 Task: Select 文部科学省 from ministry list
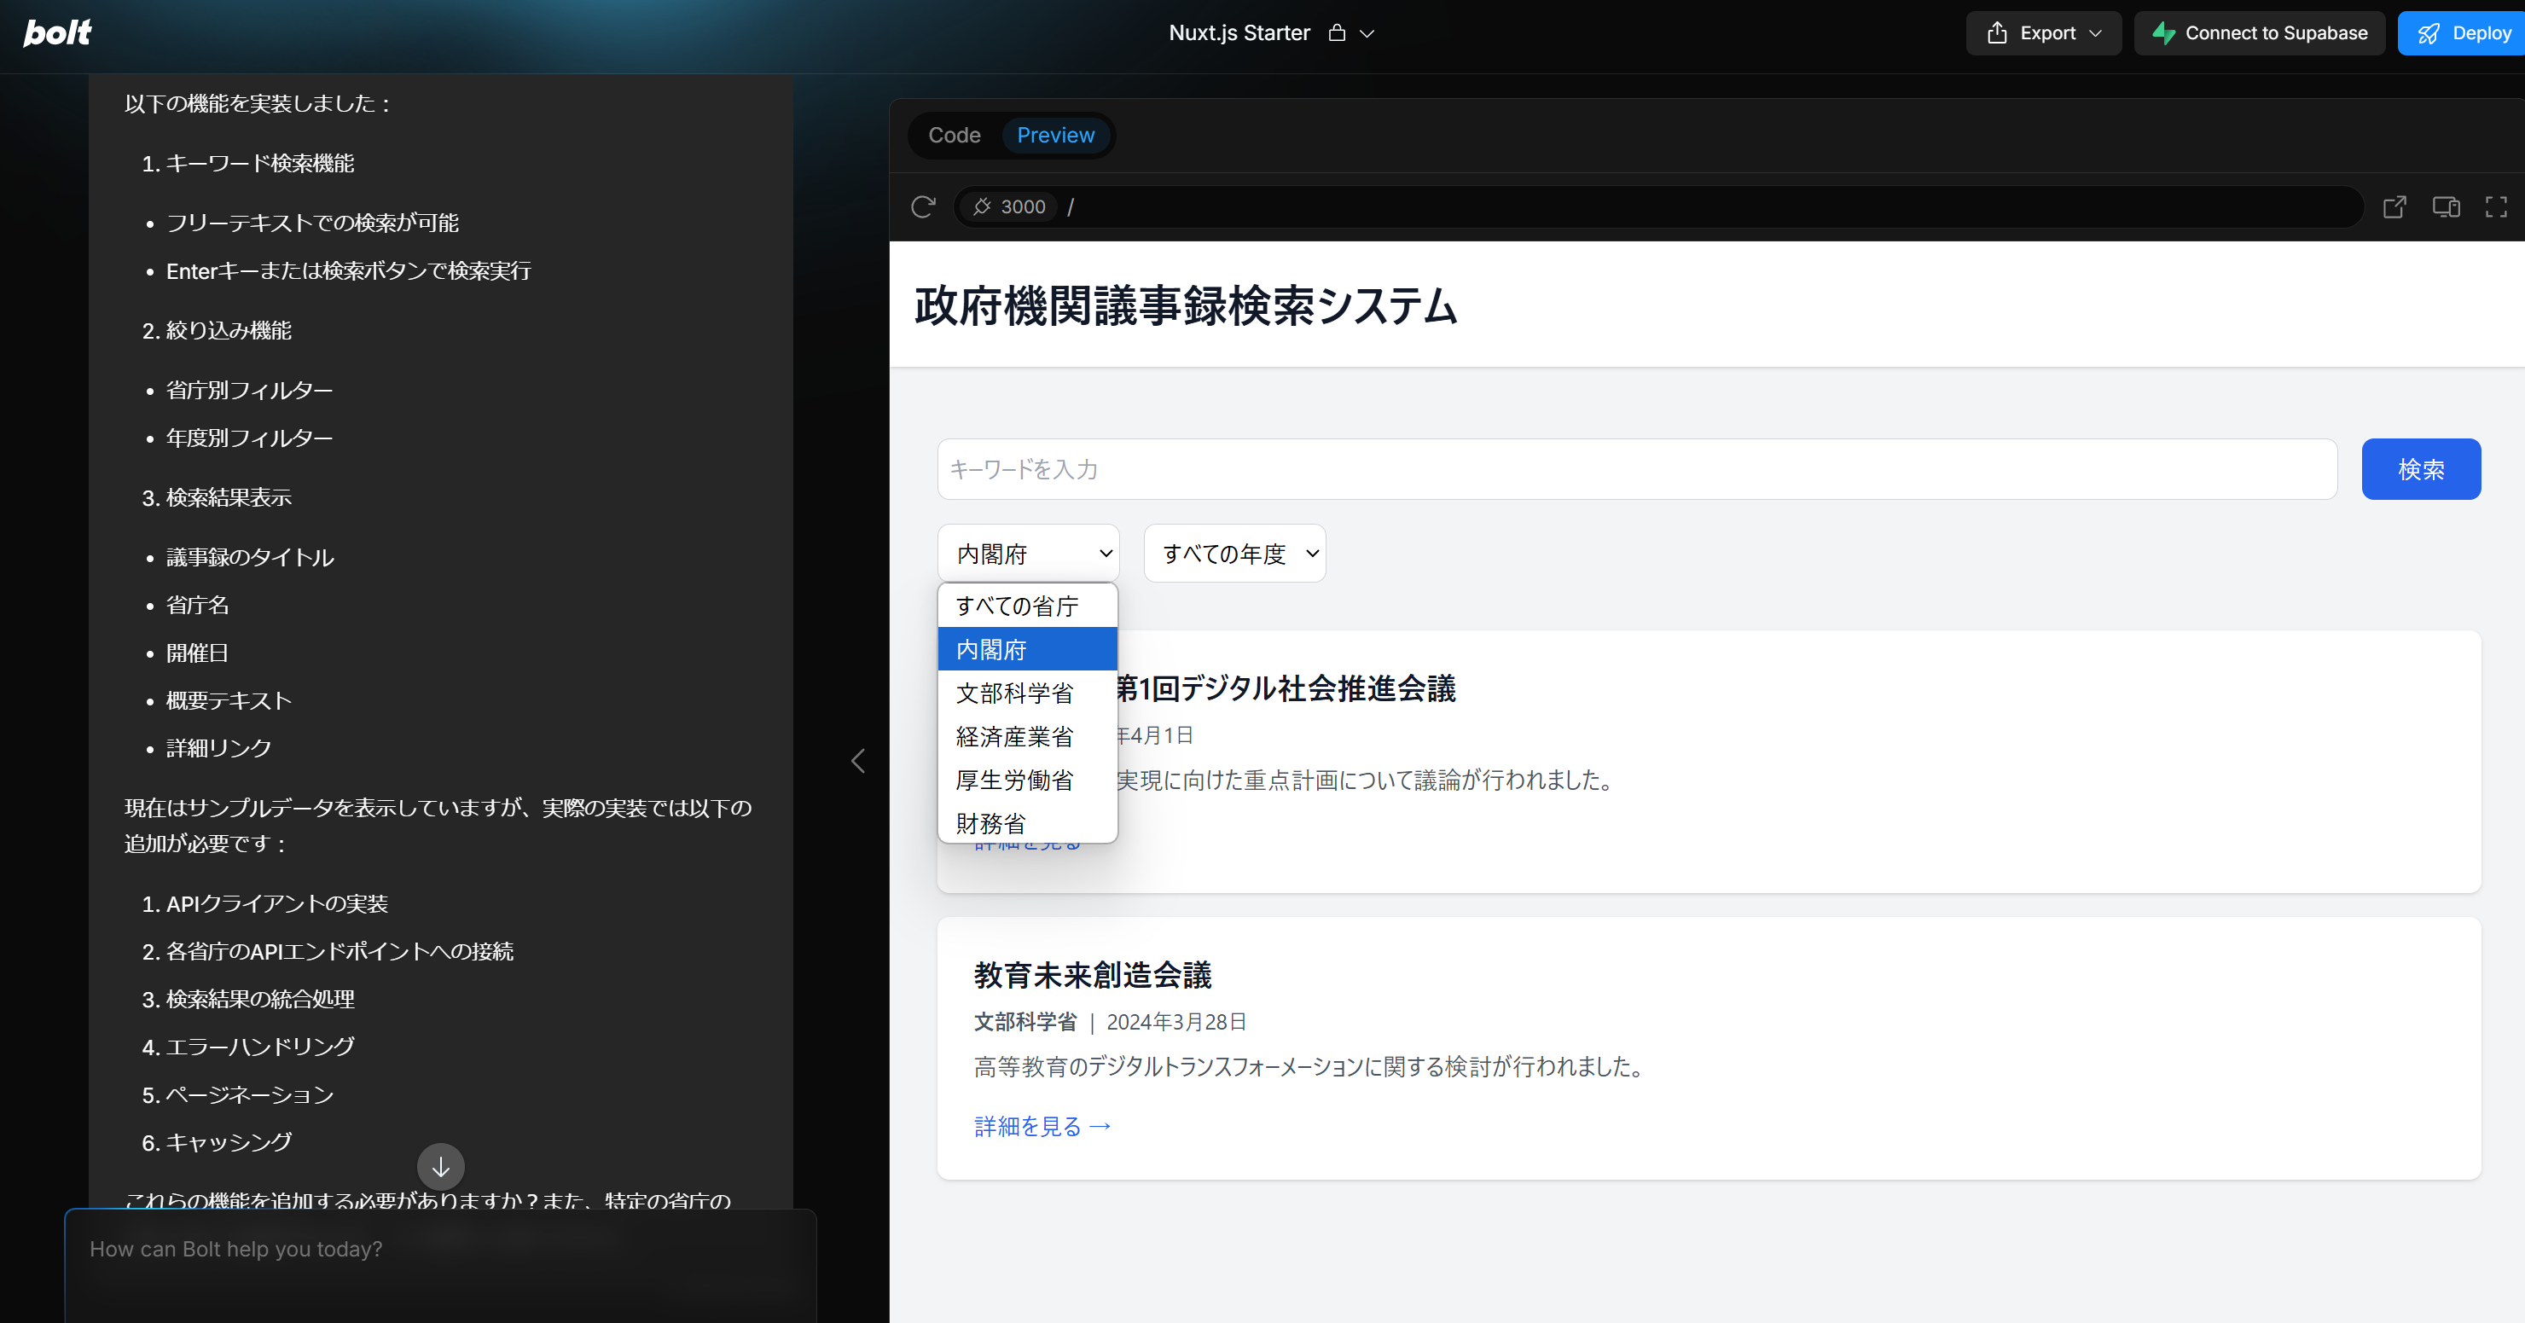(1014, 693)
